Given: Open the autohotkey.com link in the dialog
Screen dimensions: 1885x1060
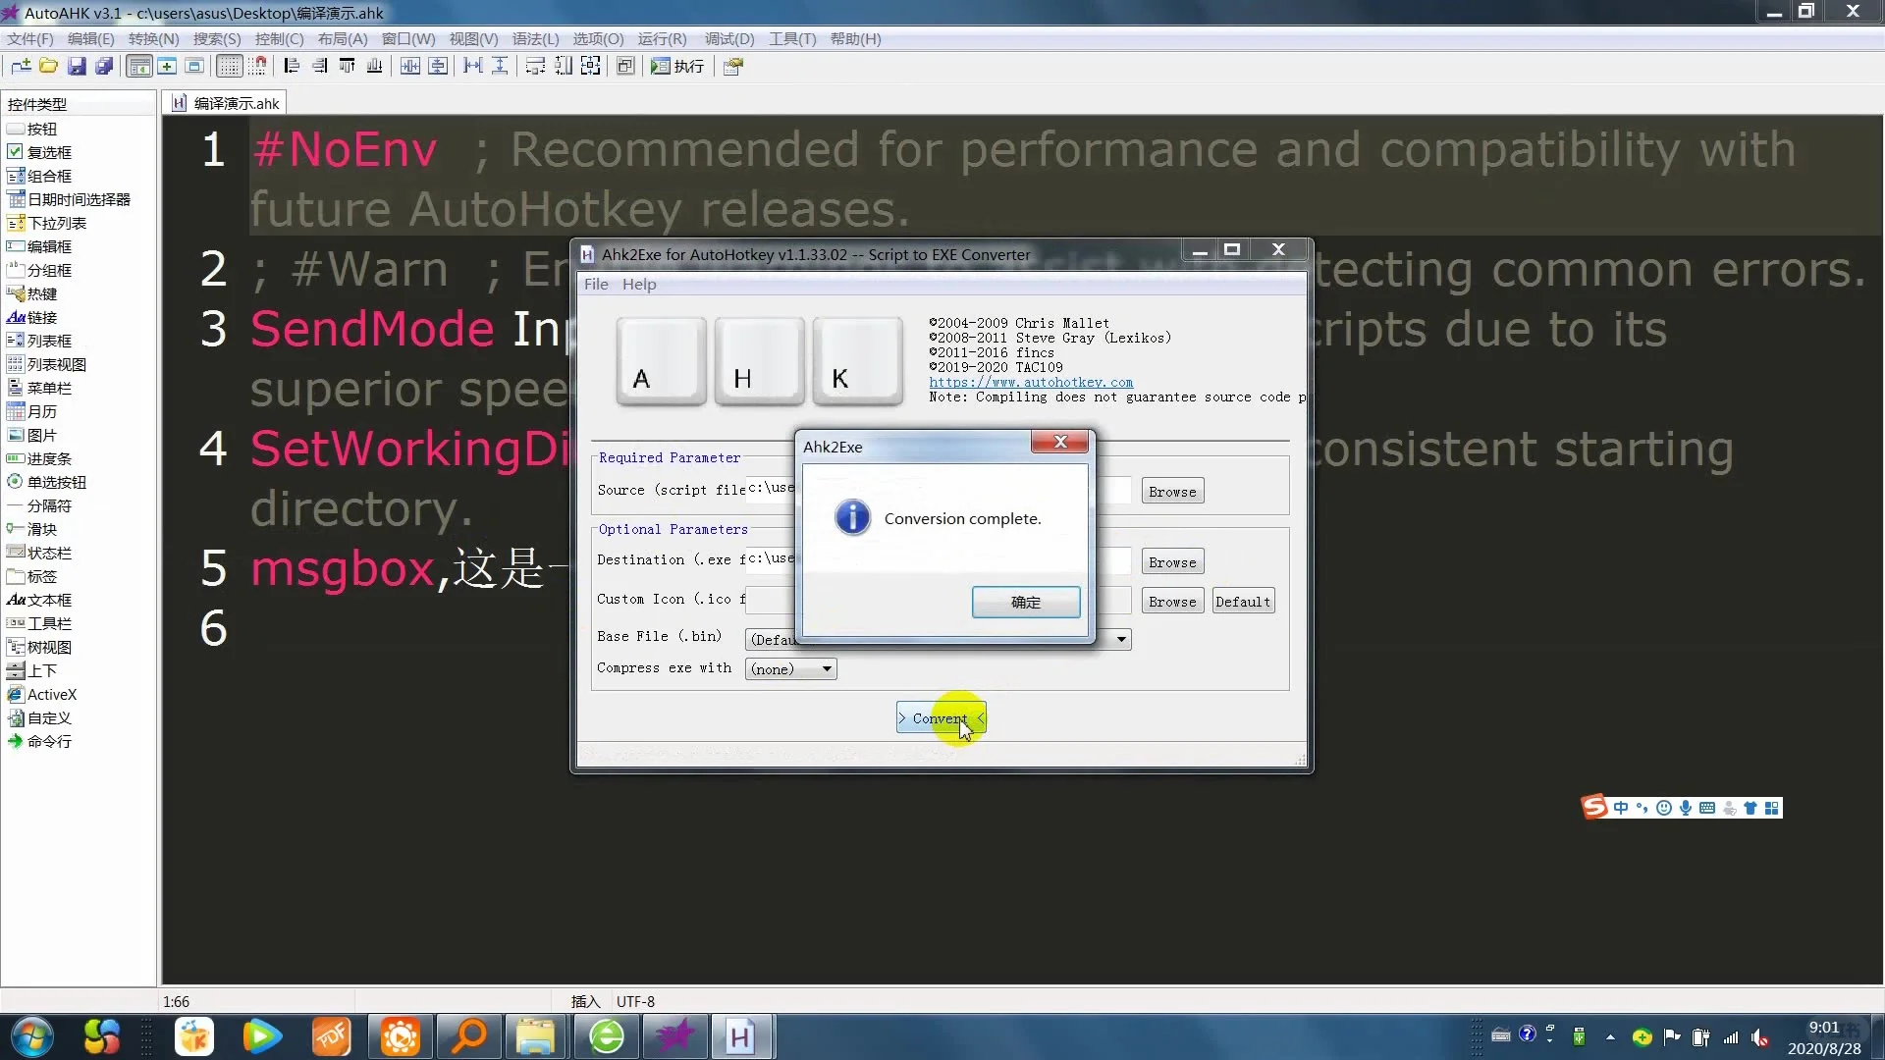Looking at the screenshot, I should click(x=1031, y=382).
